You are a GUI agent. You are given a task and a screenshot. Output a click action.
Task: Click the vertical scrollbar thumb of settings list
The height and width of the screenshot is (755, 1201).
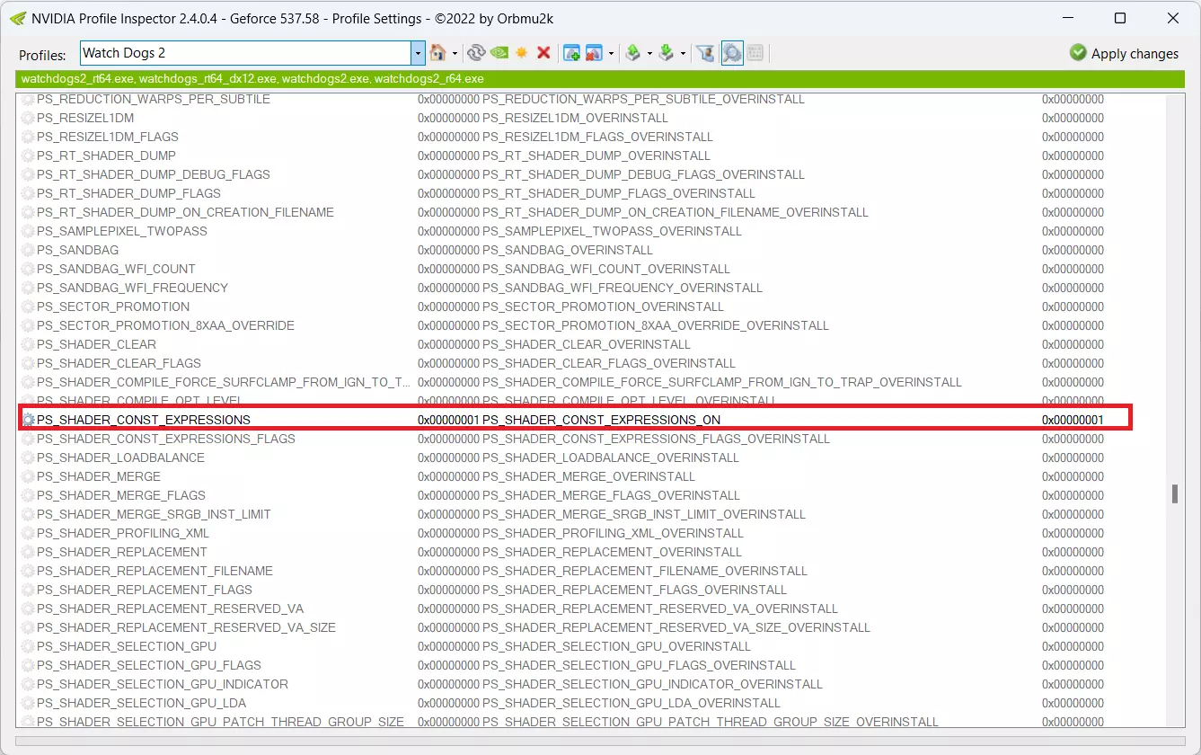[1173, 494]
